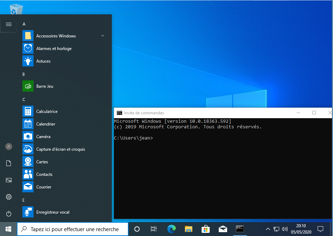
Task: Launch the Calculatrice app icon
Action: coord(28,111)
